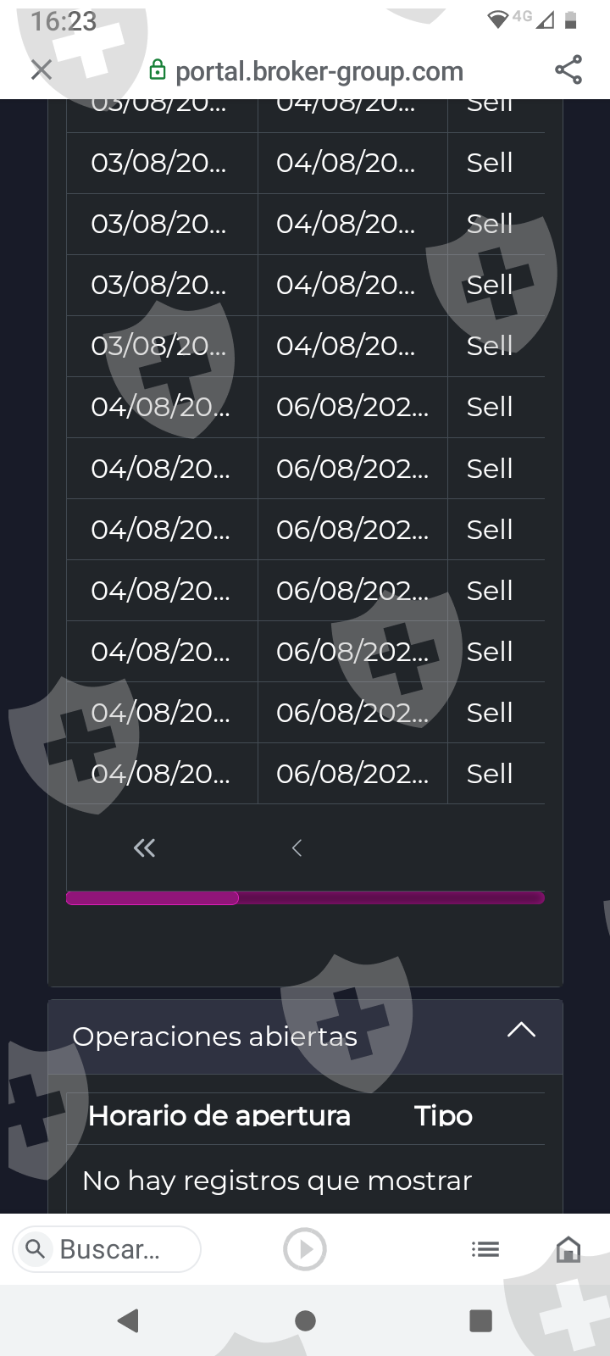Sort by Horario de apertura column header

(x=219, y=1116)
